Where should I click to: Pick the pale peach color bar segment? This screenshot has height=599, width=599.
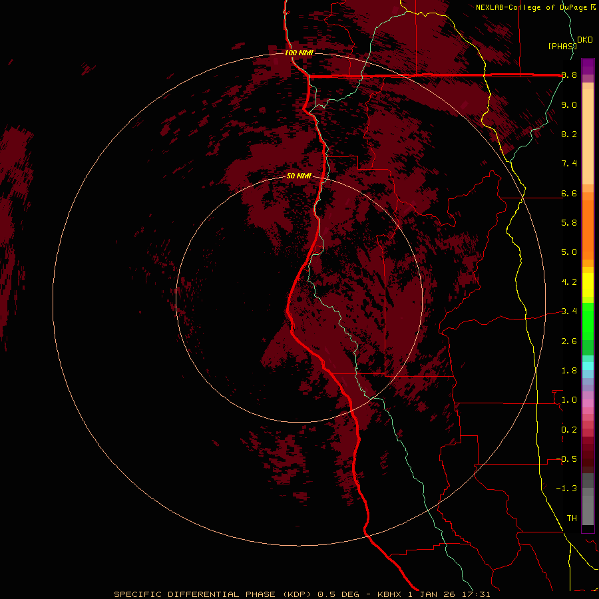(x=588, y=136)
